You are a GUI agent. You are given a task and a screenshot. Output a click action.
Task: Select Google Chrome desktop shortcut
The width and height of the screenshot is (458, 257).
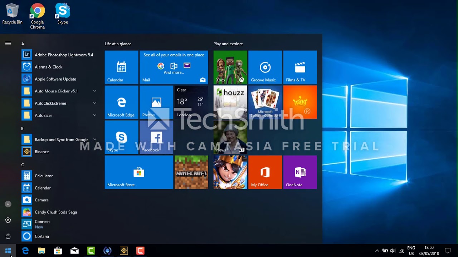coord(37,16)
